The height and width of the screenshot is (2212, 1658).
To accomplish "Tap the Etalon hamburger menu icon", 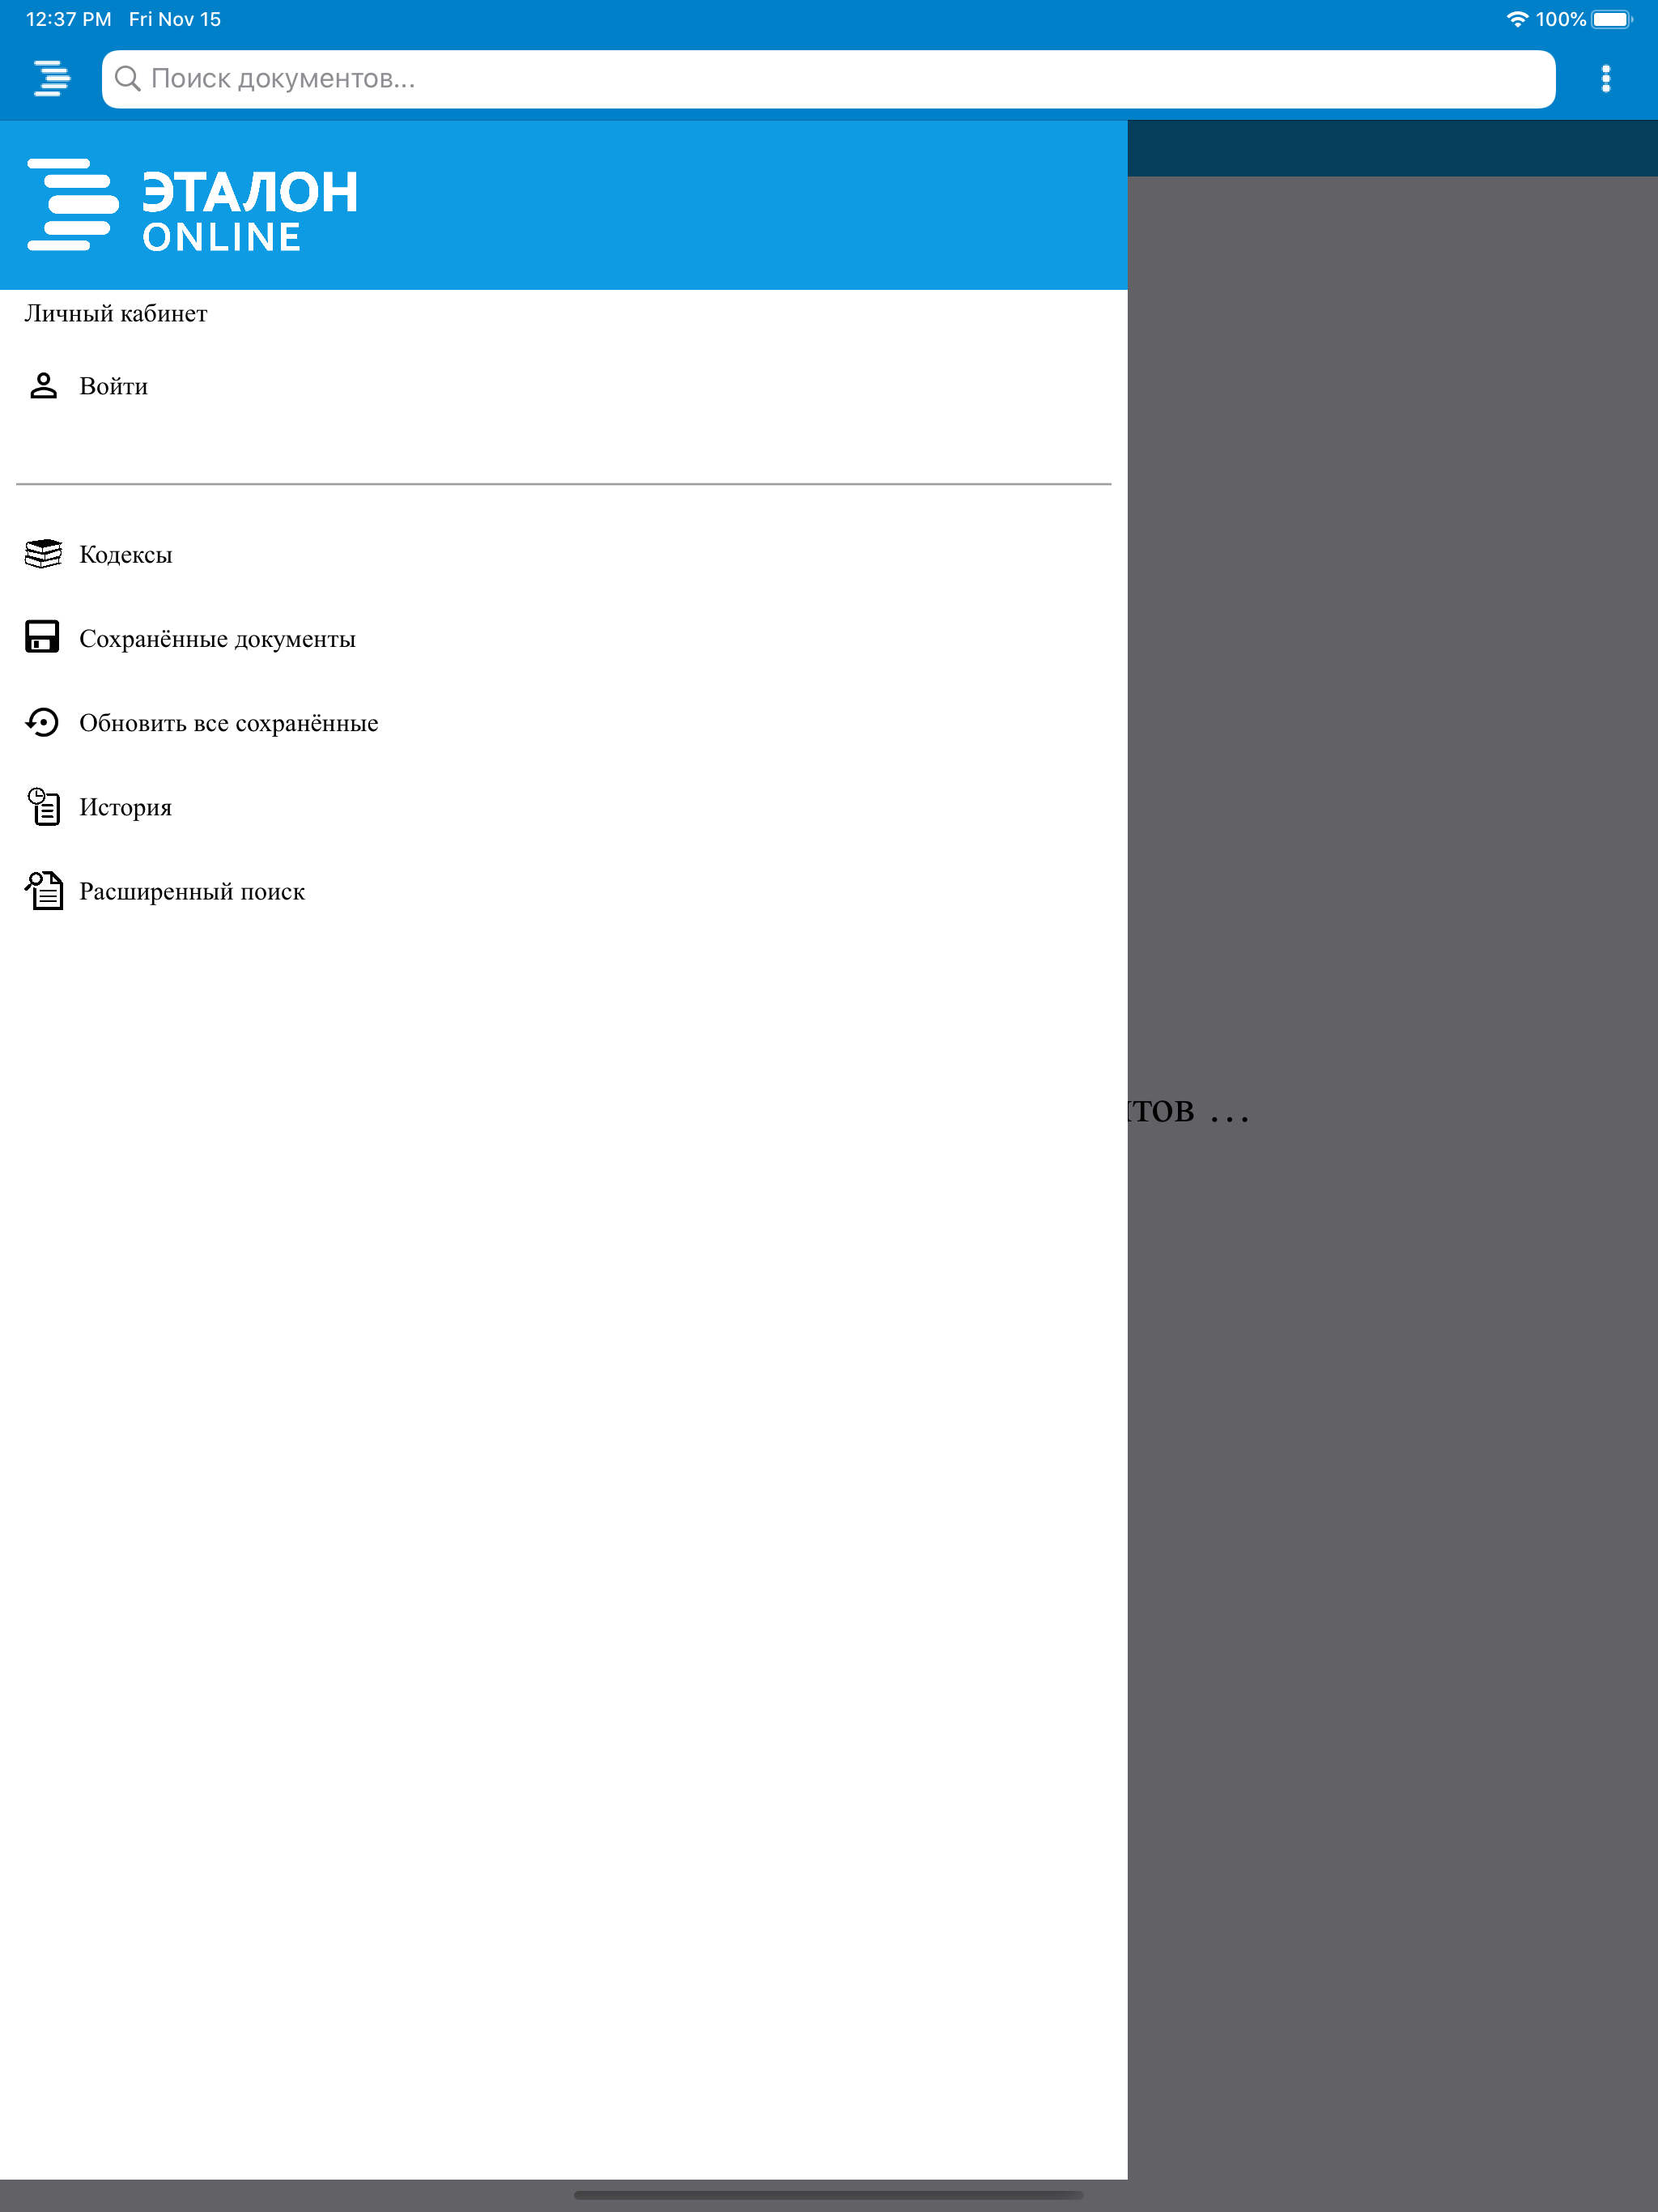I will pos(52,78).
